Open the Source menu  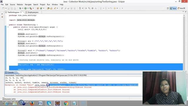[12, 5]
